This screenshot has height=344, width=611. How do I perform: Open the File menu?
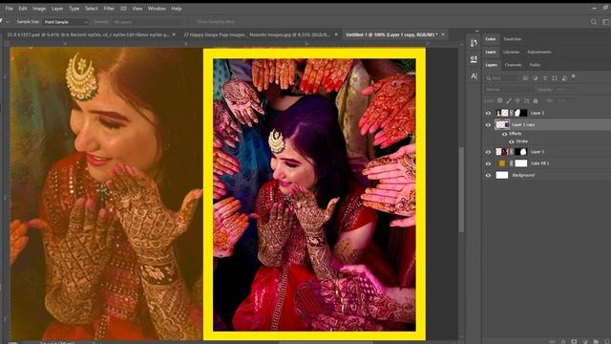9,9
